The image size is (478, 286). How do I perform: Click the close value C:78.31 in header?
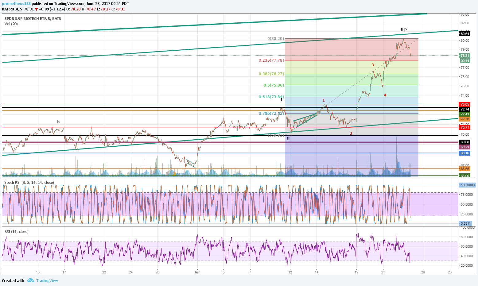[118, 9]
